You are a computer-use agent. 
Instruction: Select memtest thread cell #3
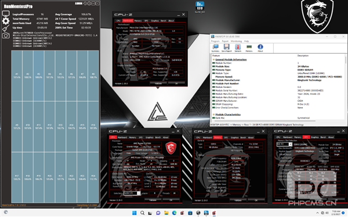[x=39, y=76]
